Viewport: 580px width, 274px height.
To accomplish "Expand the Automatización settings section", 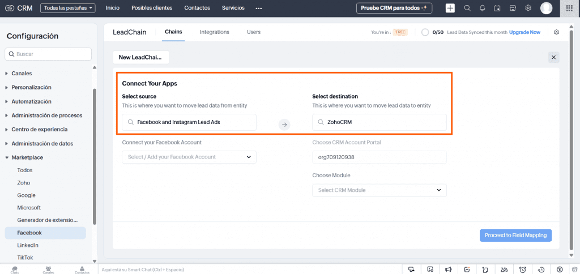I will 31,101.
